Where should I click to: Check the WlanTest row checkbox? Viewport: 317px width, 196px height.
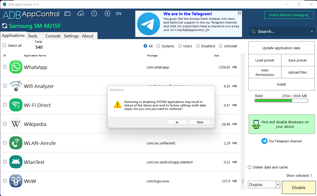(5, 162)
